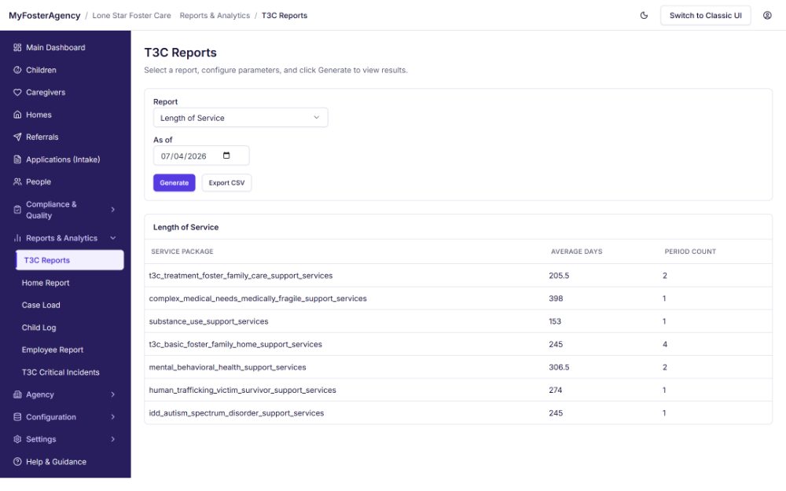Viewport: 786px width, 491px height.
Task: Click idd_autism_spectrum_disorder_support_services row
Action: [x=458, y=413]
